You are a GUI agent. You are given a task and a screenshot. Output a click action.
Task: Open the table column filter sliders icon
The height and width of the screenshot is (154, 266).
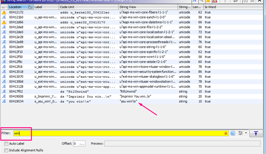click(240, 133)
